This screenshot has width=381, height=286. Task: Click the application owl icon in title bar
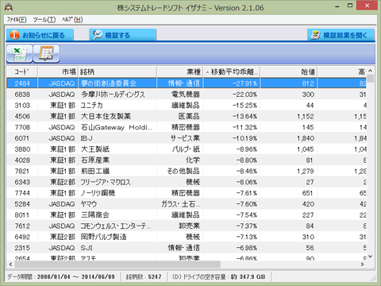(9, 8)
